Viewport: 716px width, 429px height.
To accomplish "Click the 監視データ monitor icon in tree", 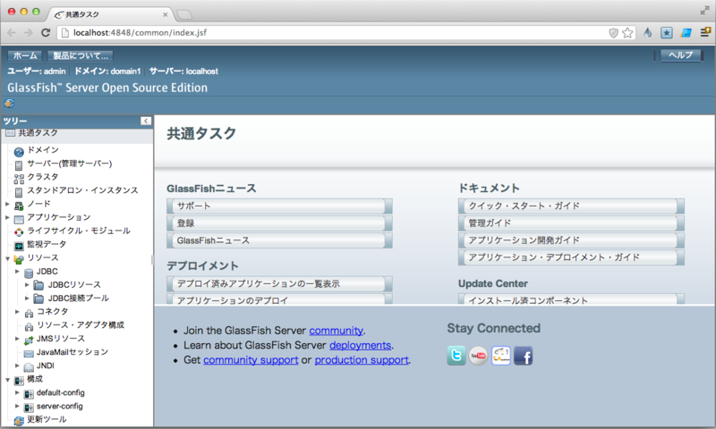I will click(x=19, y=245).
